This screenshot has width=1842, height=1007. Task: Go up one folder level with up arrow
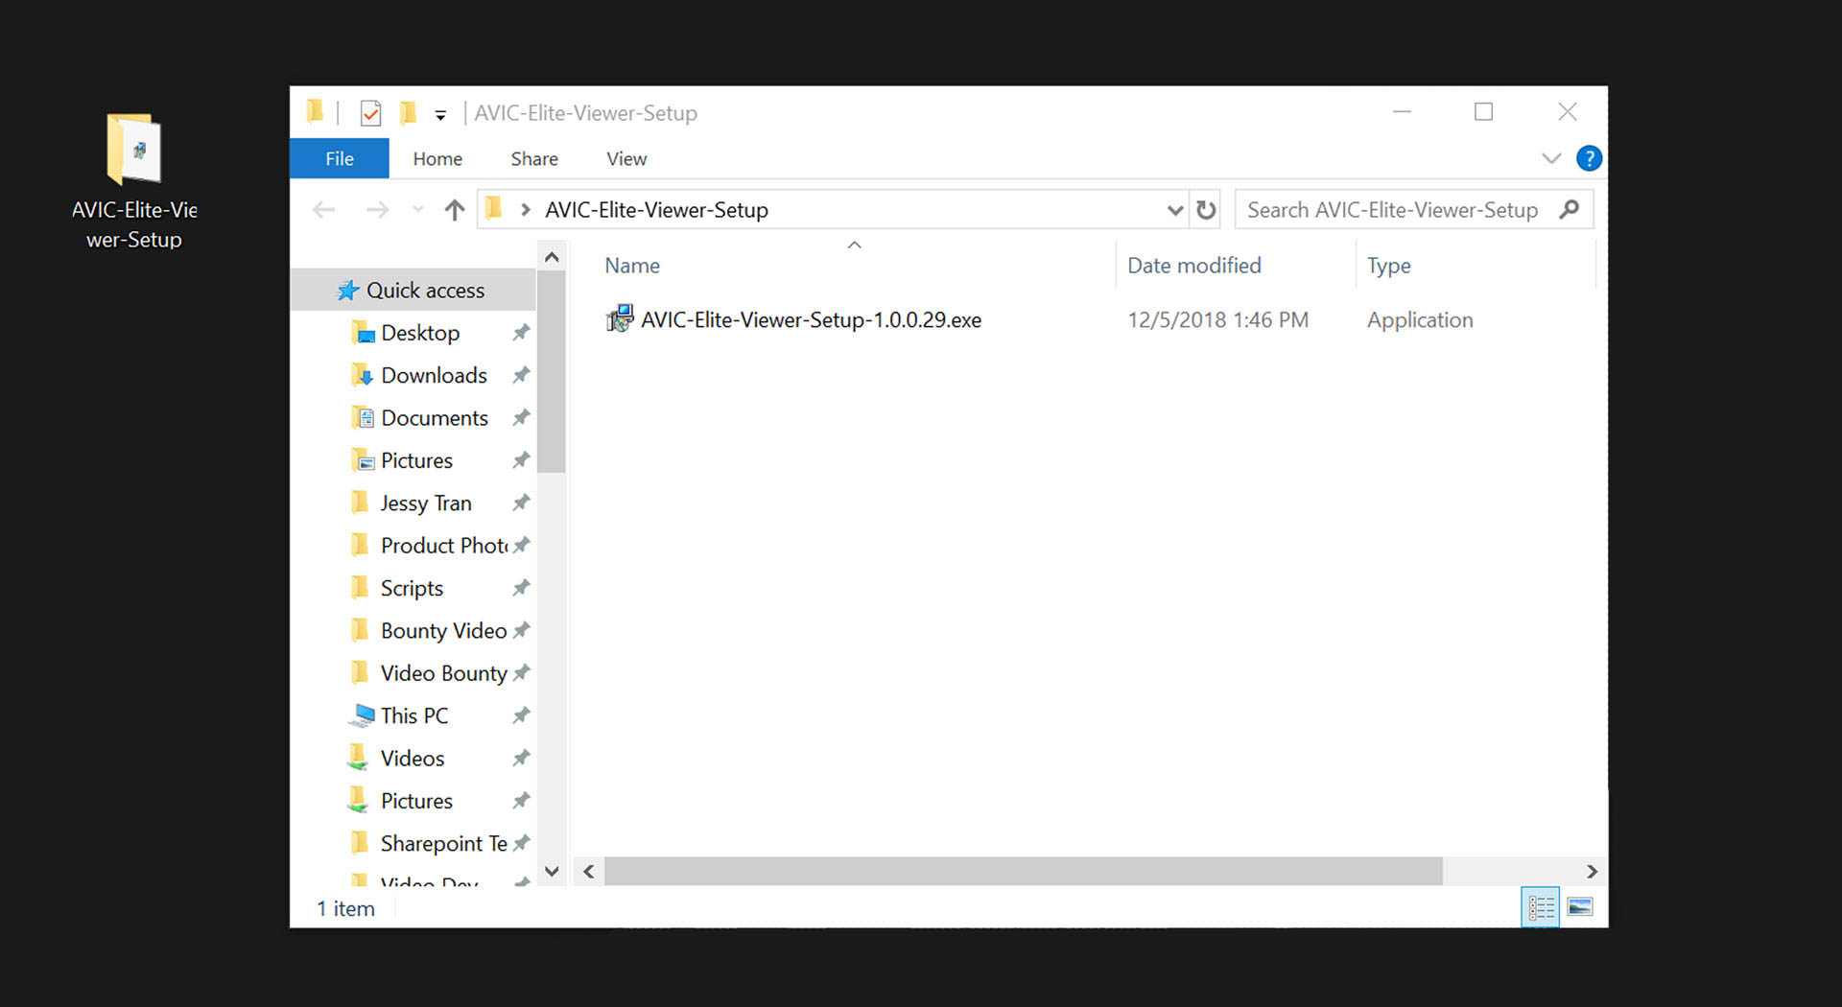click(x=455, y=210)
